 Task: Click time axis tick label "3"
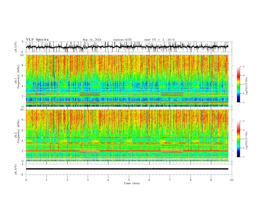88,180
